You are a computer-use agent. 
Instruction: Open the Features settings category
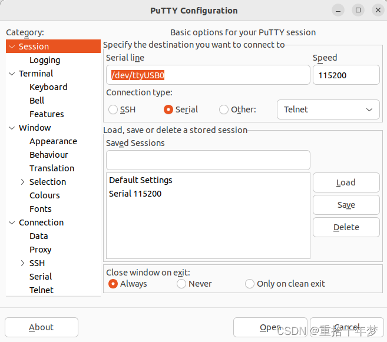tap(47, 114)
